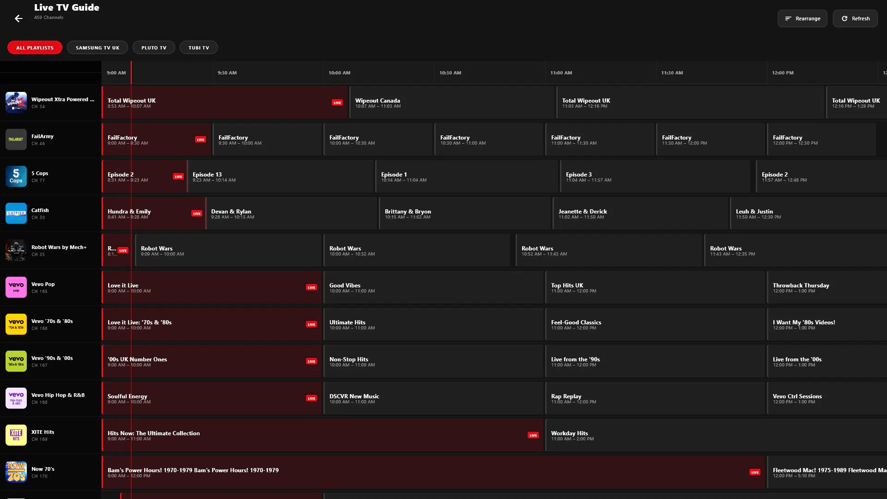Select Devan & Rylan on Catfish
887x499 pixels.
[291, 213]
